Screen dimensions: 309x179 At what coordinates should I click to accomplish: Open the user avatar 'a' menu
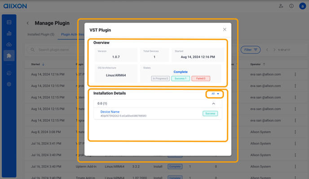tap(303, 6)
